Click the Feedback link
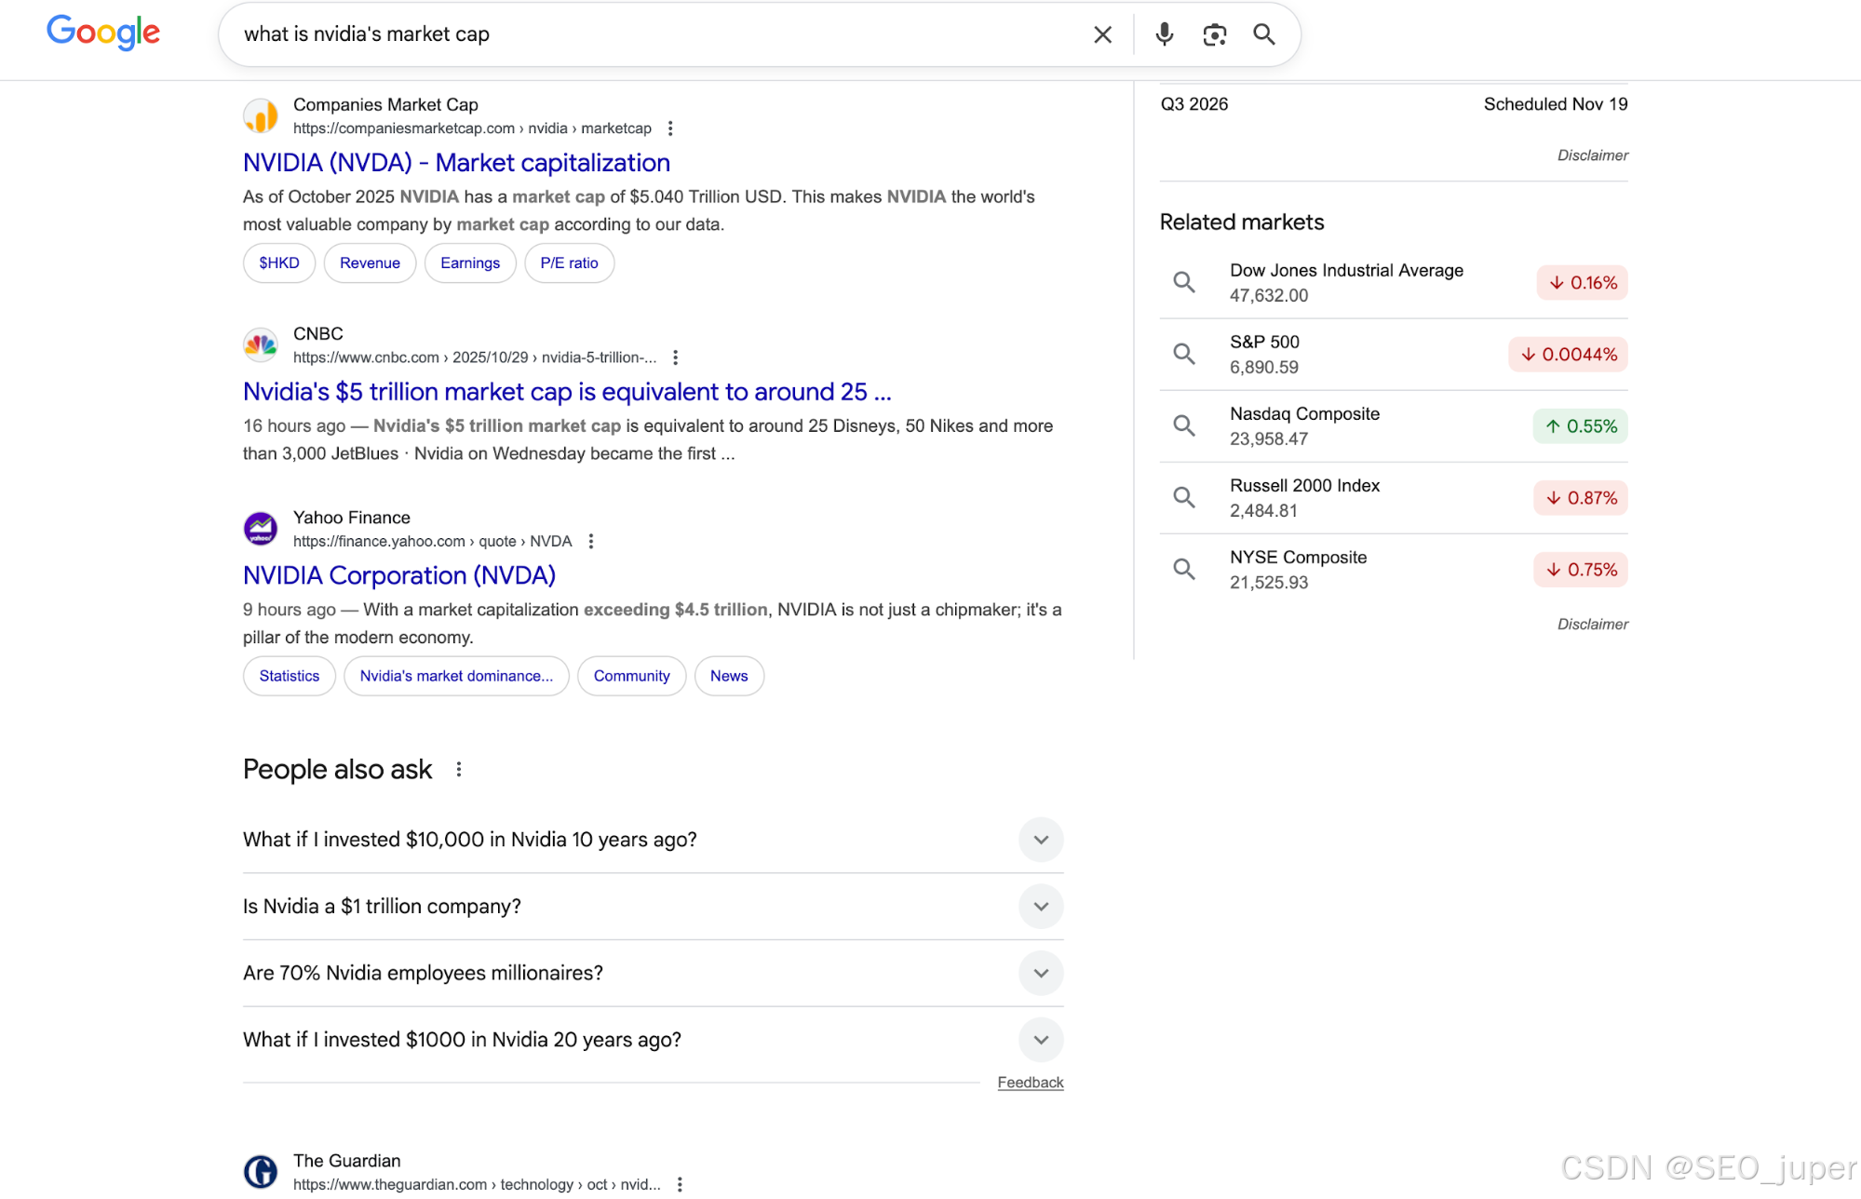1861x1199 pixels. [1030, 1083]
